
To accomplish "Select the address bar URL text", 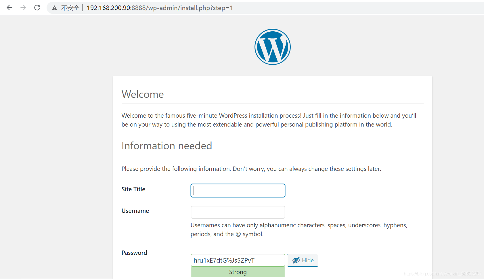I will point(160,8).
